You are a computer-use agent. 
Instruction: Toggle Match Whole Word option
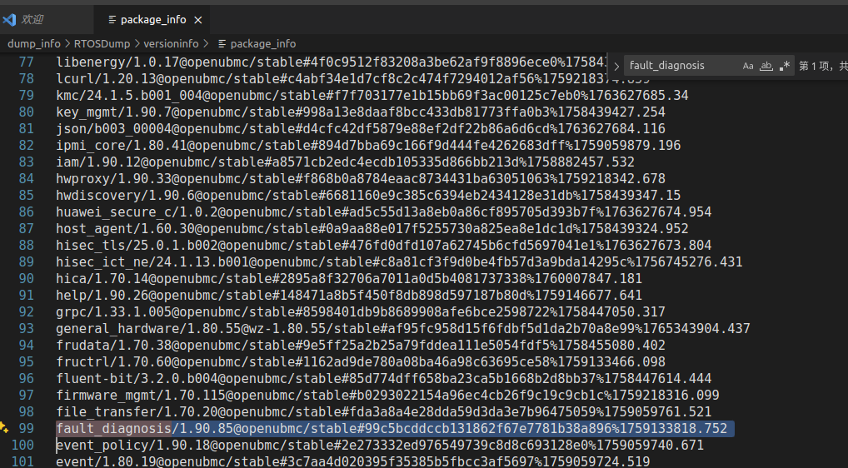766,66
